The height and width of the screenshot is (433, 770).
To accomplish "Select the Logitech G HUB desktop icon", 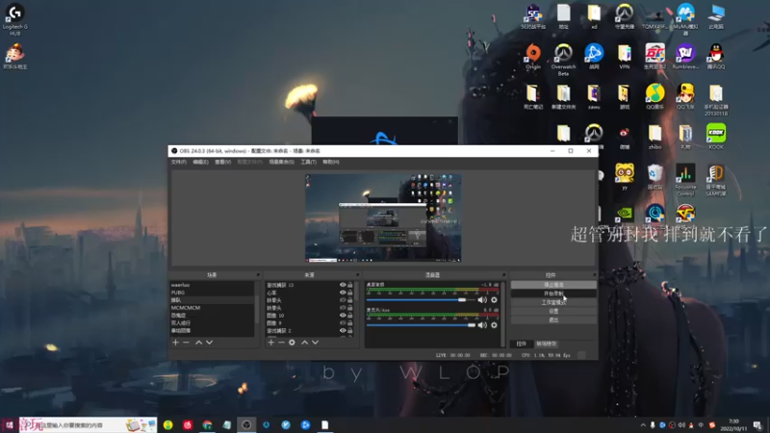I will coord(14,19).
